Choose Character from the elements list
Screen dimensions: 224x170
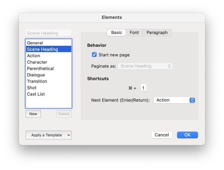(37, 62)
